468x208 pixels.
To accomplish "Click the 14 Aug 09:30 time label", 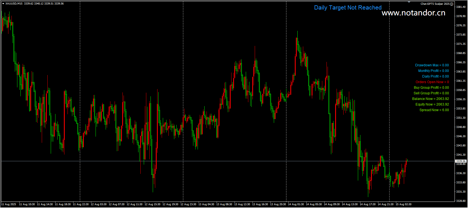I will point(332,204).
